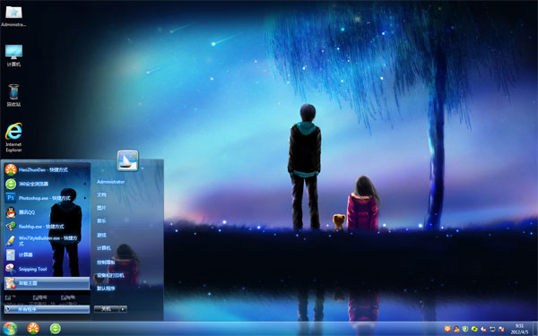
Task: Launch 360安全浏览器 from Start menu
Action: 47,184
